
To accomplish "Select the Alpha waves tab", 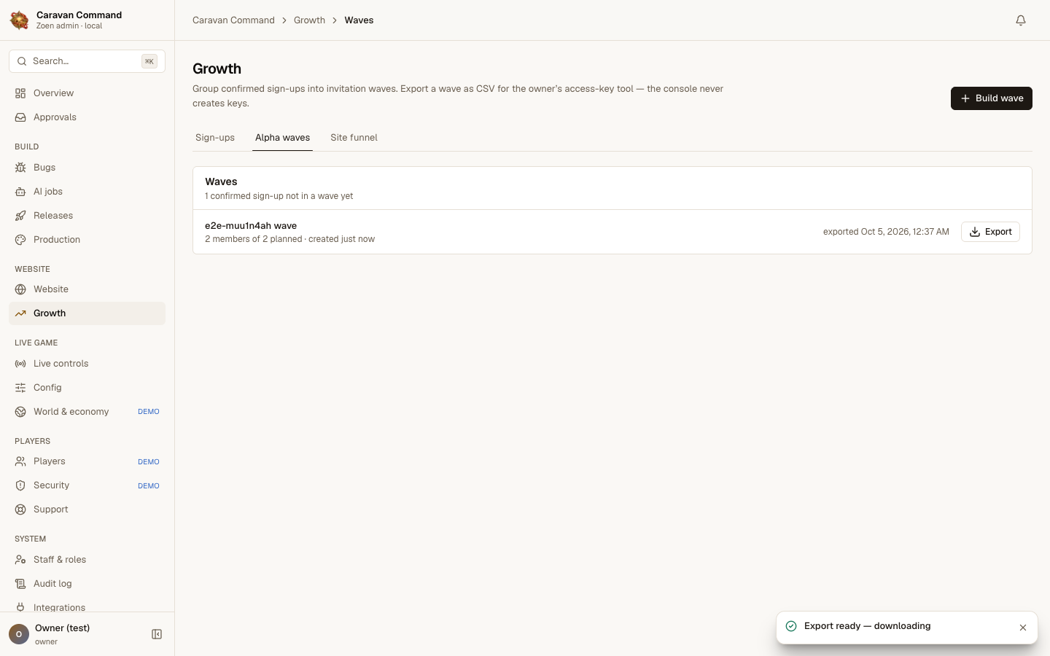I will pos(282,138).
